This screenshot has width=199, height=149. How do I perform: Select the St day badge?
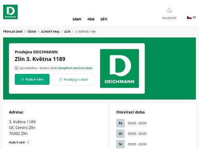coord(120,144)
